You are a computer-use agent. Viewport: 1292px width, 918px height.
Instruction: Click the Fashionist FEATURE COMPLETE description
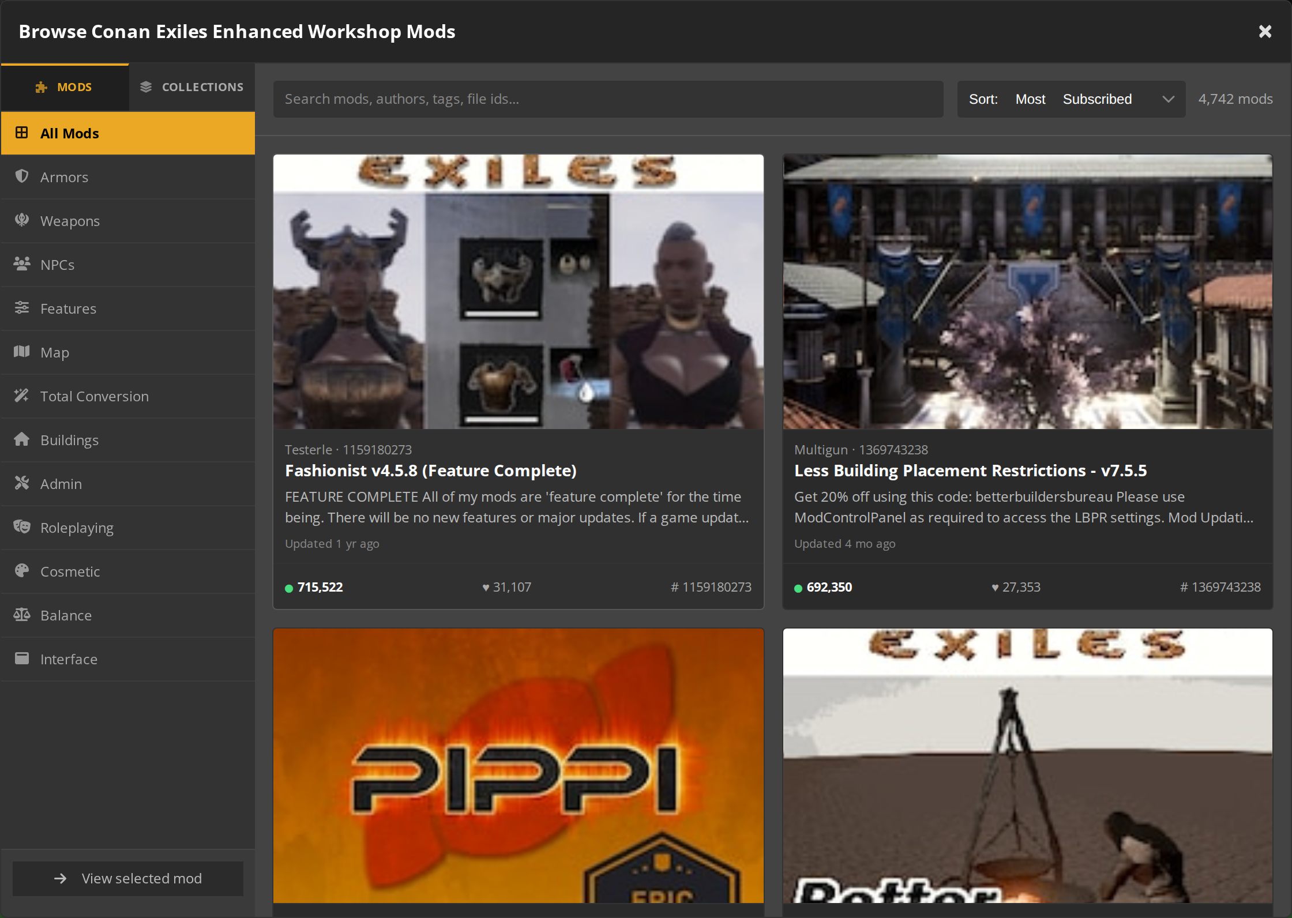tap(517, 507)
